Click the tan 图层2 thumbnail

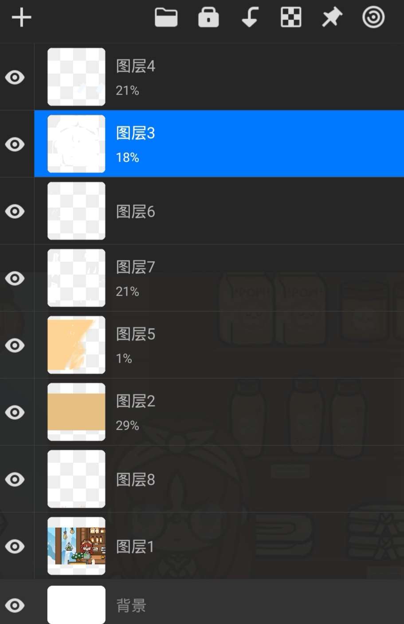pos(76,412)
